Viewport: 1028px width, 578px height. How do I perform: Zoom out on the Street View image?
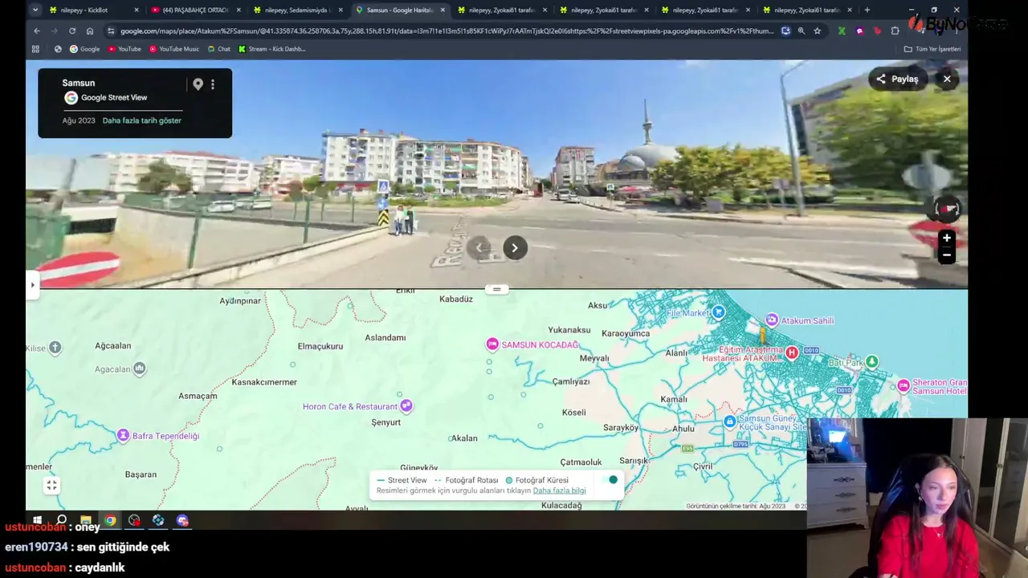tap(947, 255)
